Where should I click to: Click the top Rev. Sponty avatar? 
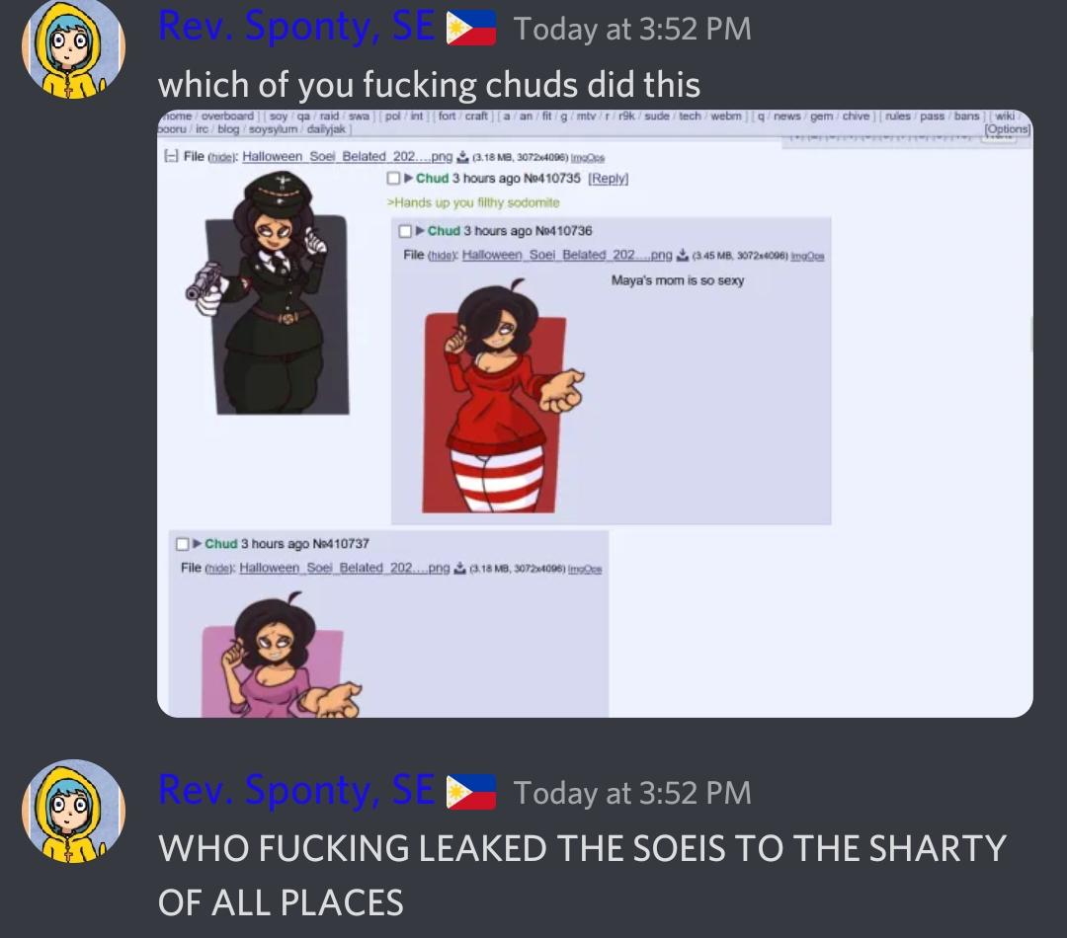coord(73,50)
